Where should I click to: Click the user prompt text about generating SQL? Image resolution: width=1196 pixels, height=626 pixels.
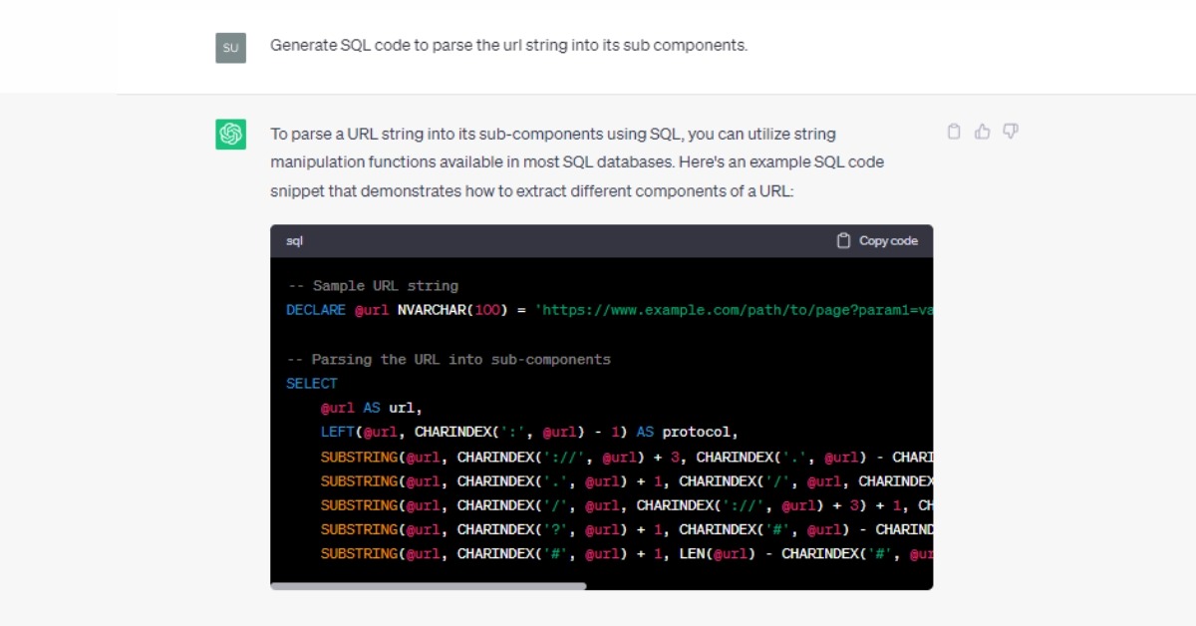(508, 46)
